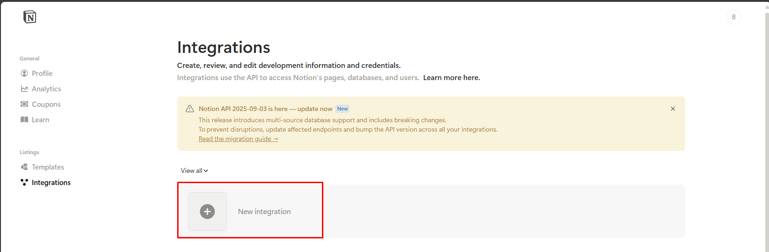Click the Notion API update now headline
The width and height of the screenshot is (769, 252).
266,109
